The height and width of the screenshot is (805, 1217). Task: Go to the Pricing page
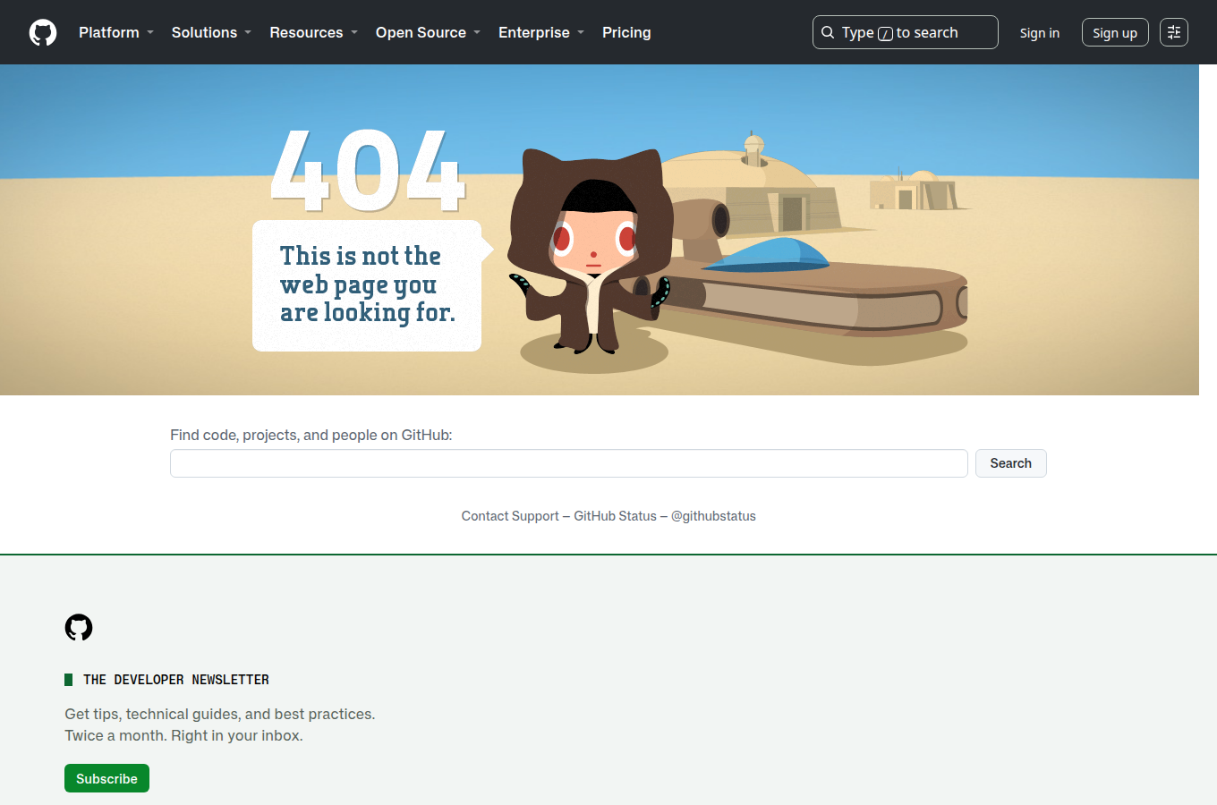626,32
